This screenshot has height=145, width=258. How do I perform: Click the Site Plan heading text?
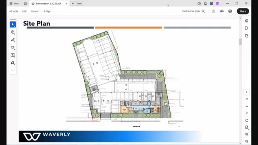[37, 23]
